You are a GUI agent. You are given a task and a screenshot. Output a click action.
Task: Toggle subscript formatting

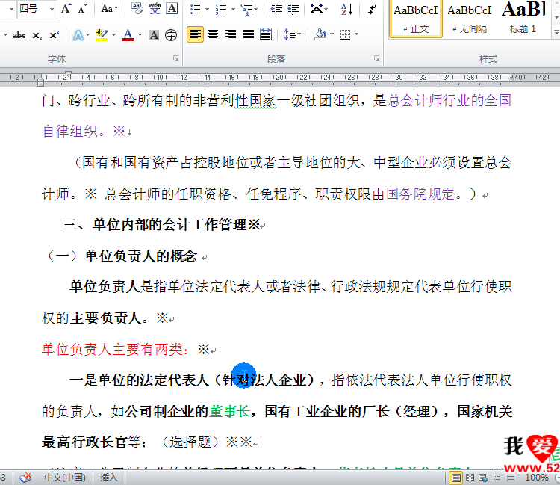(37, 35)
